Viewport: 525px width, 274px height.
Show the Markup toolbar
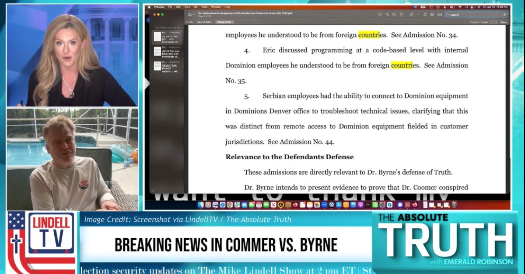click(x=432, y=14)
